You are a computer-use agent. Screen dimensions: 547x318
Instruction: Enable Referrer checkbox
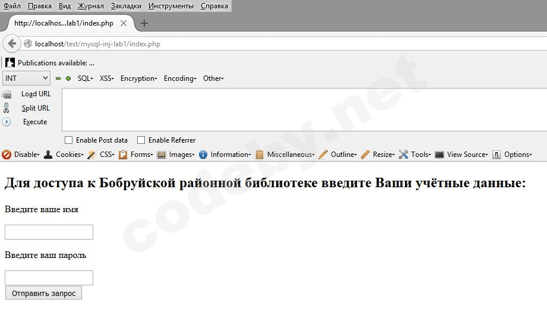tap(141, 140)
